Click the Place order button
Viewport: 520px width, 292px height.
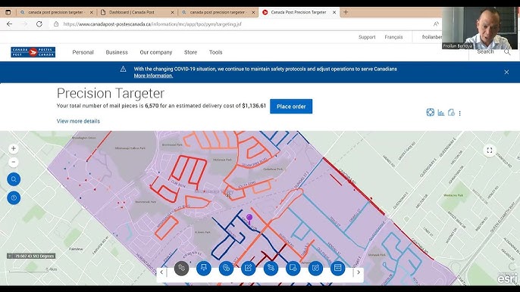[291, 106]
